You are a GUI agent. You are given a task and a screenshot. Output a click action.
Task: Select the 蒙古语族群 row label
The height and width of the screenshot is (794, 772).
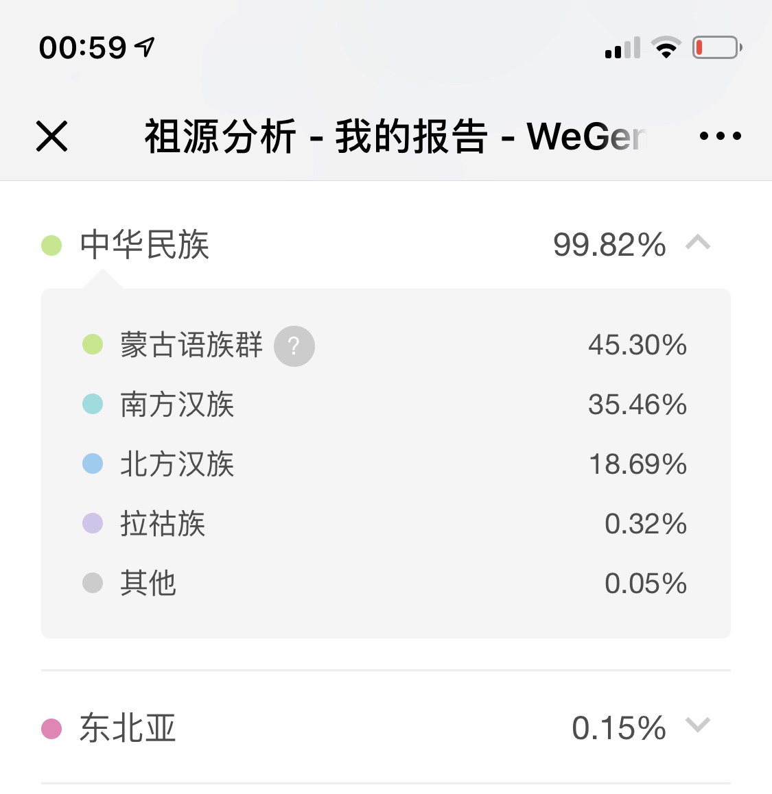pyautogui.click(x=191, y=345)
